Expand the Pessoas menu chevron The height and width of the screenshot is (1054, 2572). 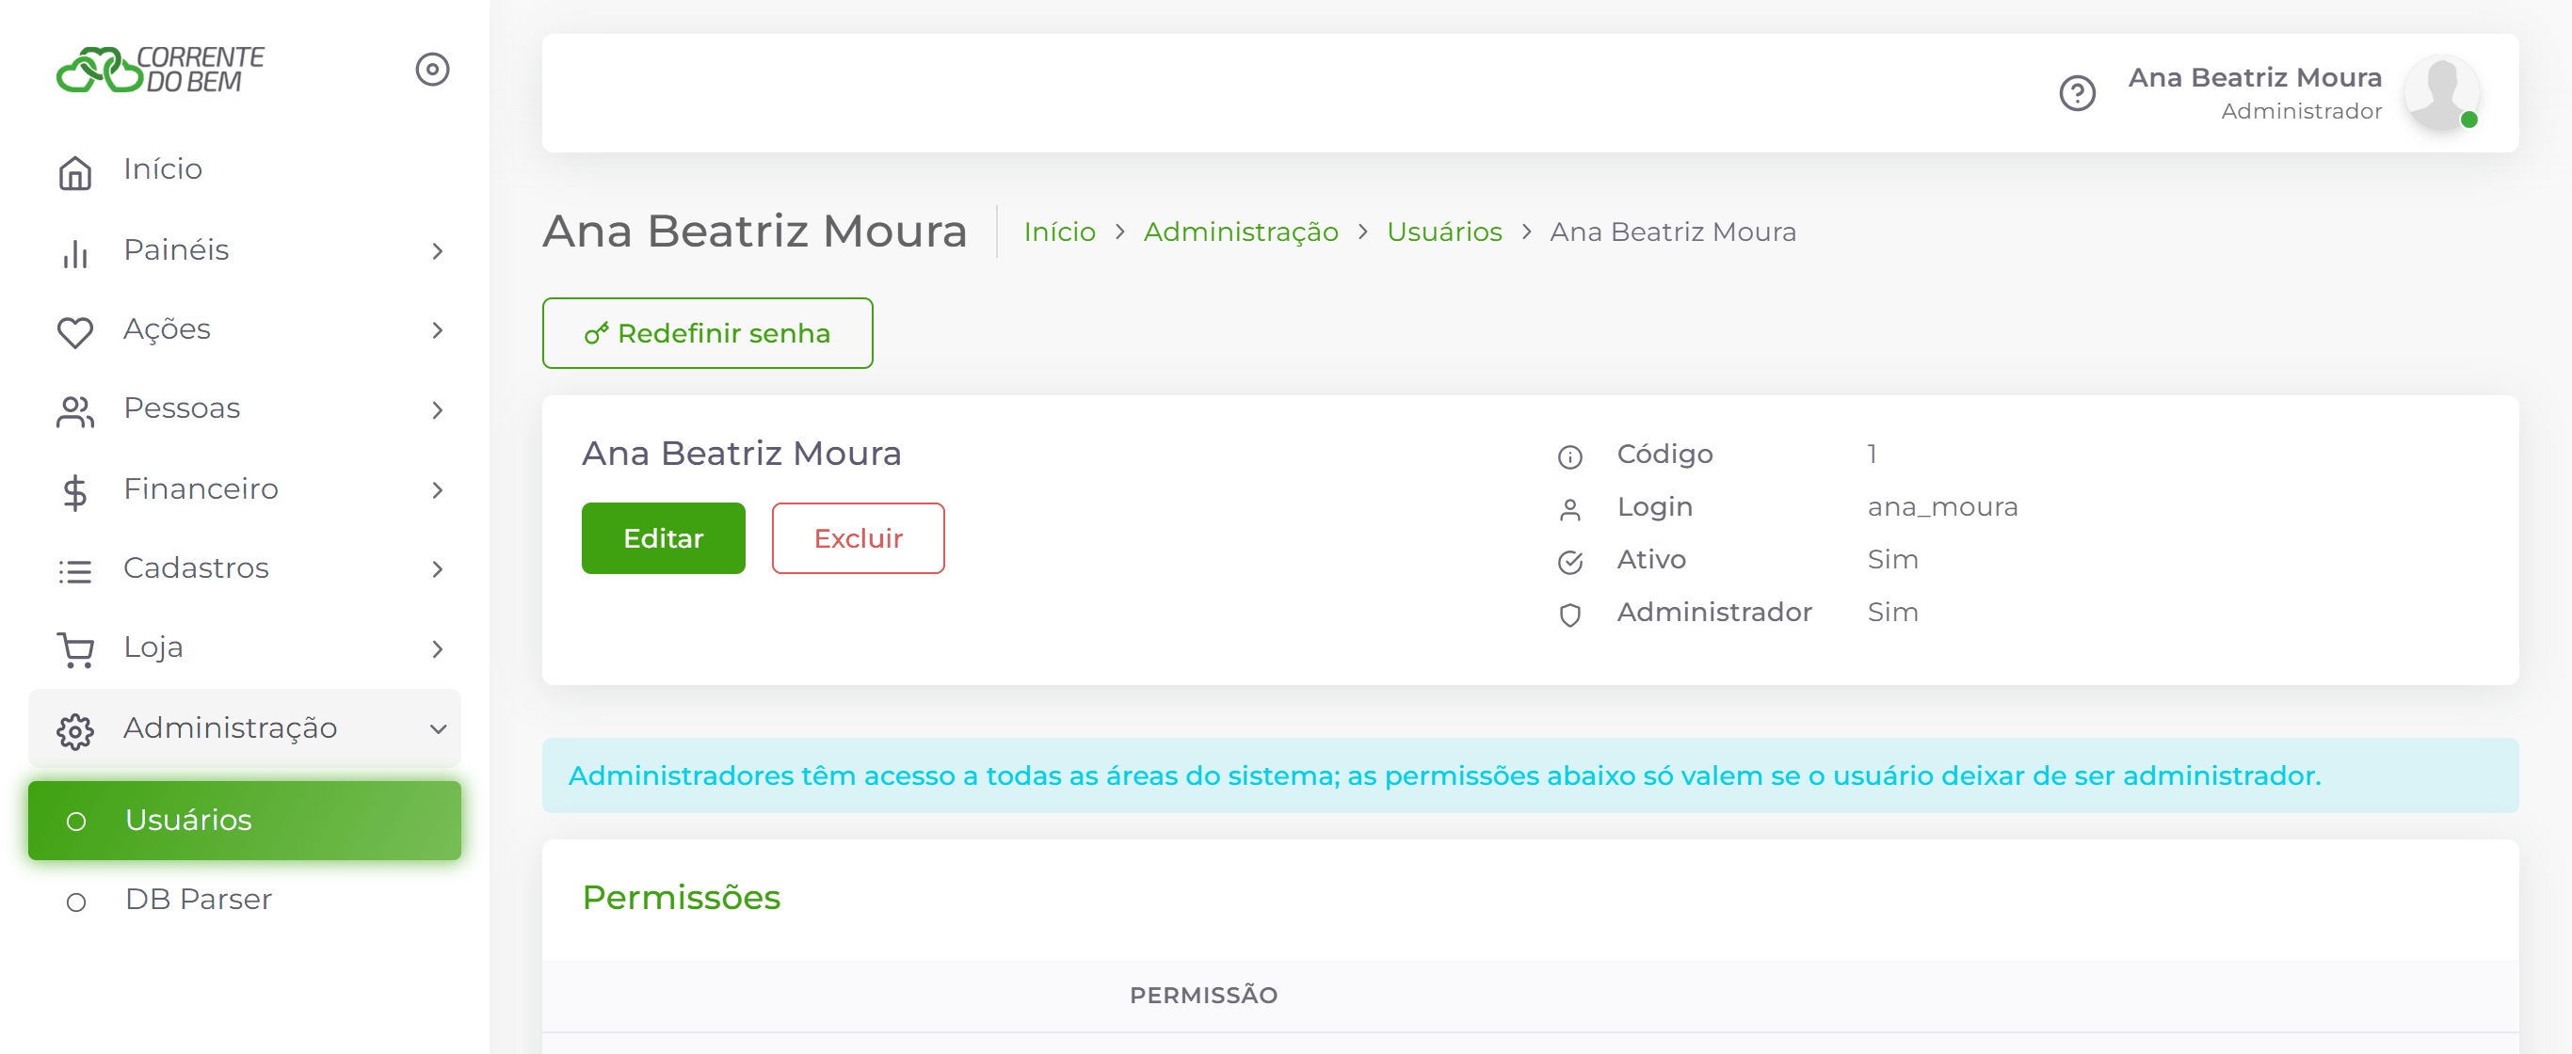click(x=438, y=410)
